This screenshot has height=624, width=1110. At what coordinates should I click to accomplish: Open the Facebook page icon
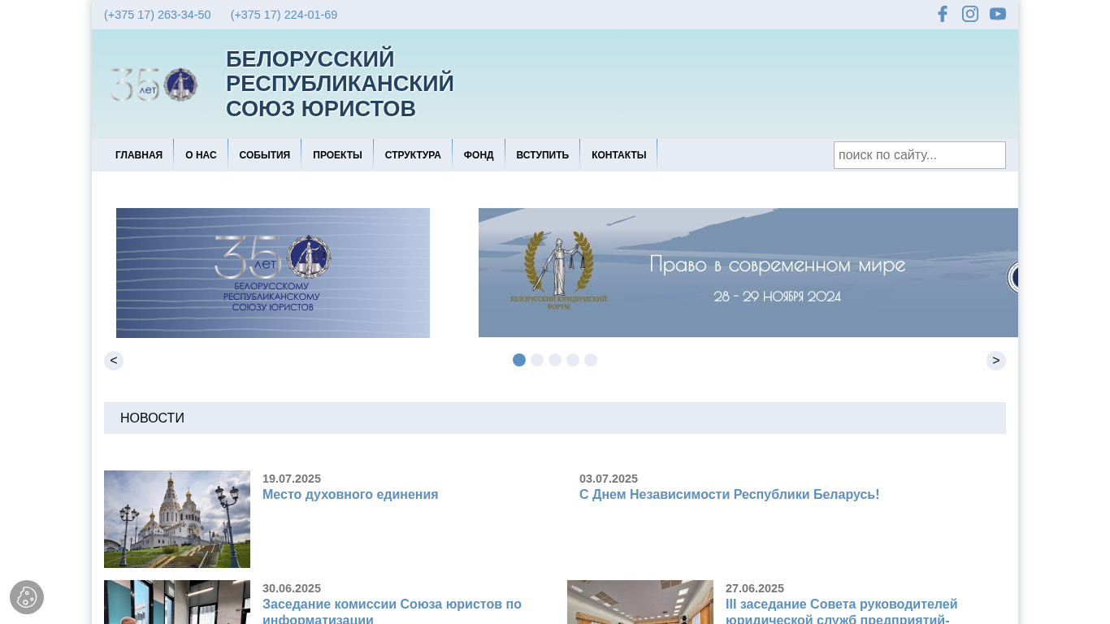(943, 14)
